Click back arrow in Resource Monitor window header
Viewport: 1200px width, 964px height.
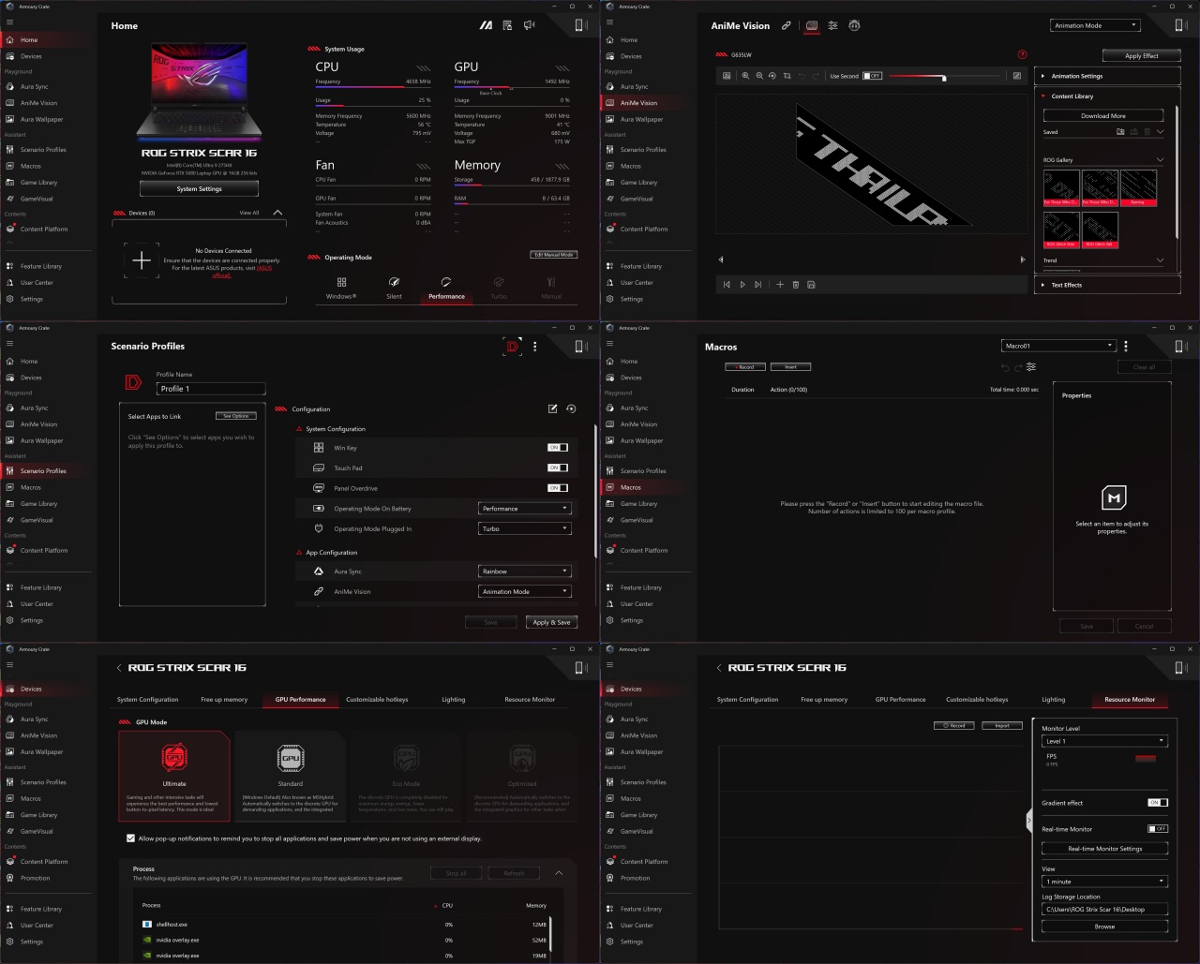(719, 668)
